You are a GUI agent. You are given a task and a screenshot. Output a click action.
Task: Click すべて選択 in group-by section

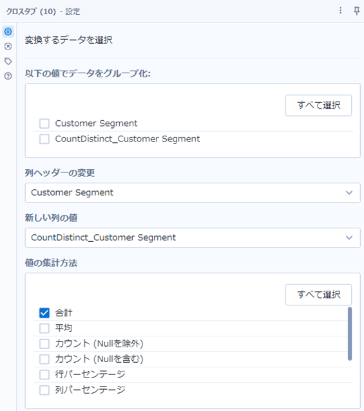[x=318, y=105]
